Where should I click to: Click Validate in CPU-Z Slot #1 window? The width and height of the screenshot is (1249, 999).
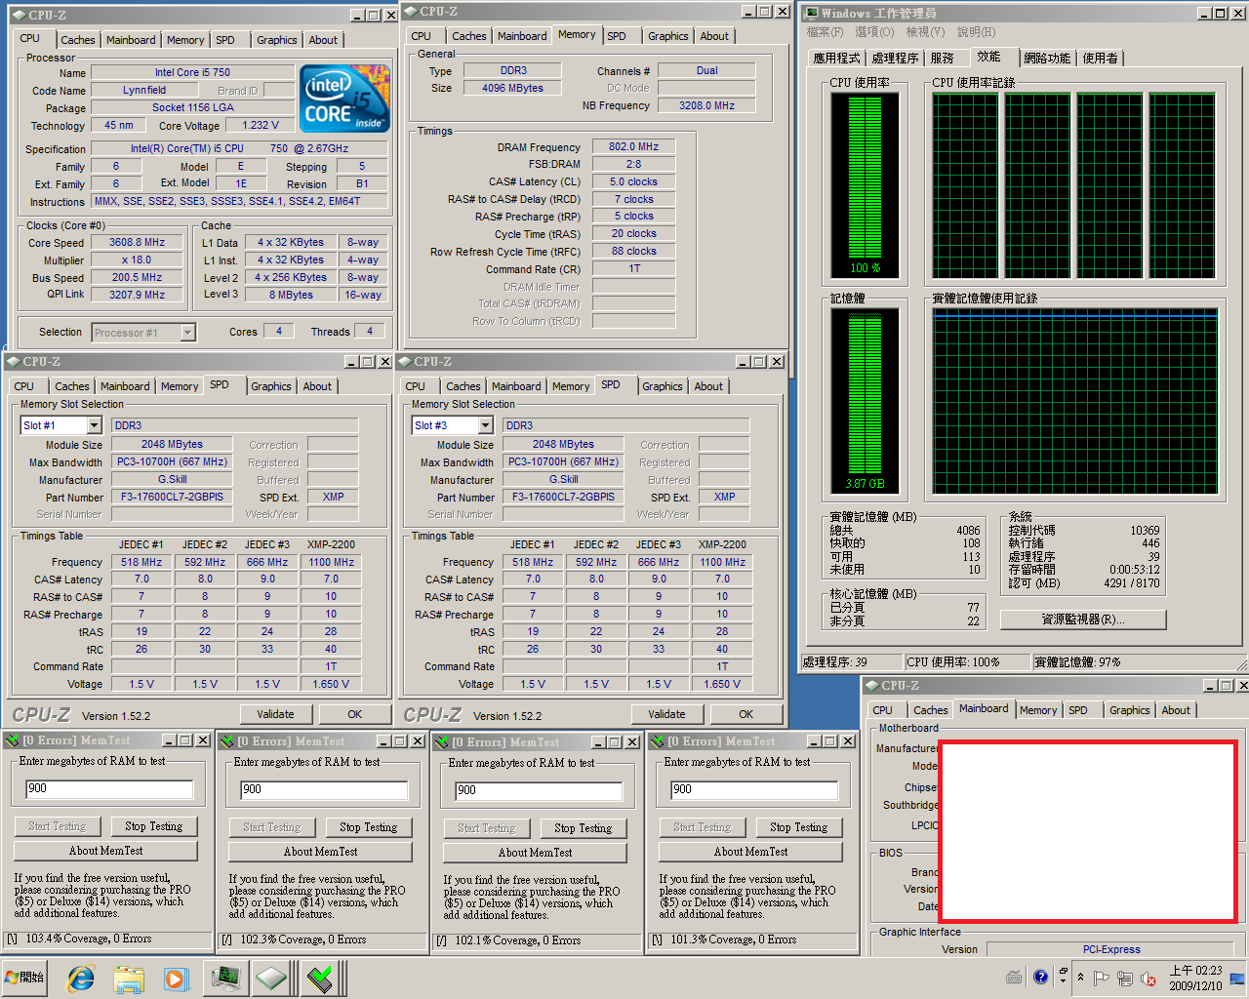point(275,714)
